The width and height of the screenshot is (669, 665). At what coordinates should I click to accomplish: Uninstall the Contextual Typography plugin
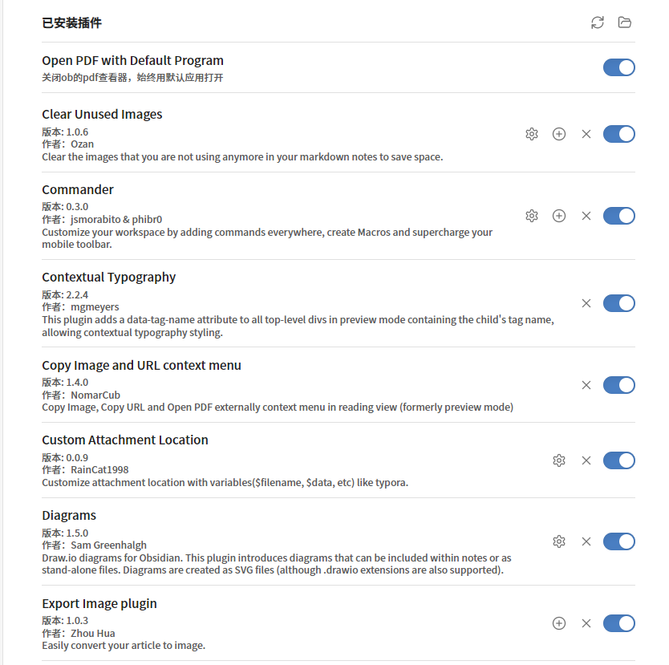[586, 303]
